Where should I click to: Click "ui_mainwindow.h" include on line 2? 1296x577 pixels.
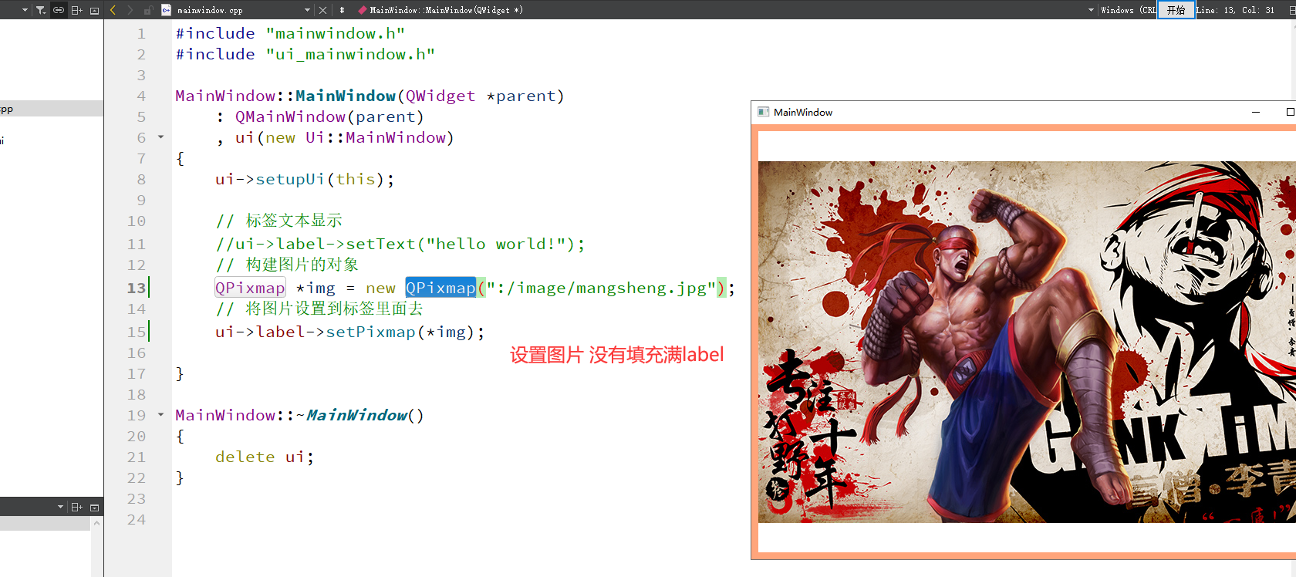point(350,54)
